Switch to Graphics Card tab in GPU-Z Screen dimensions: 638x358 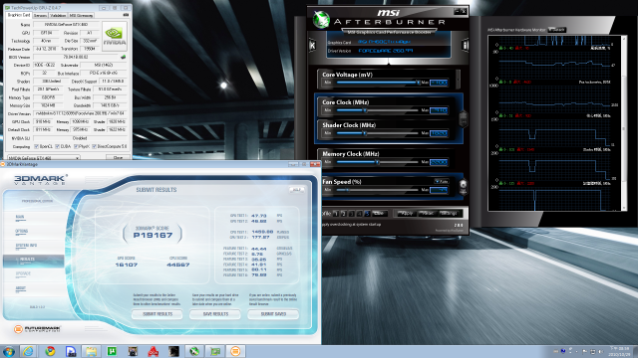point(19,15)
